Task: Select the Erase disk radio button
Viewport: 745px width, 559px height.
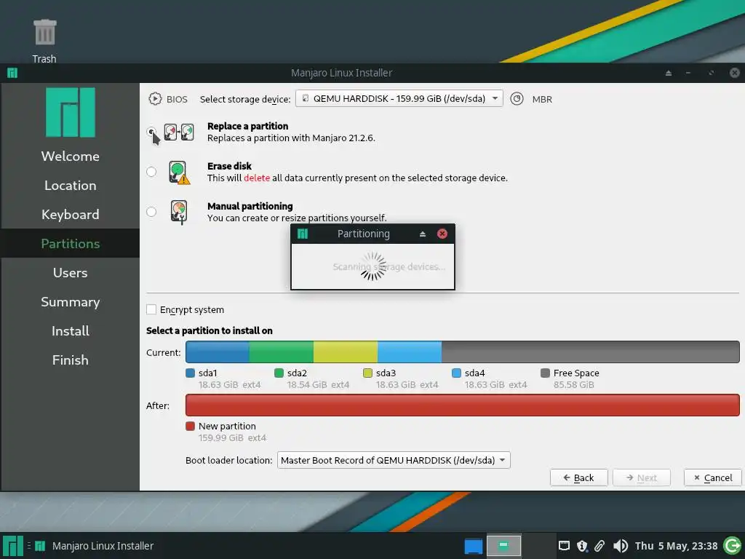Action: 151,172
